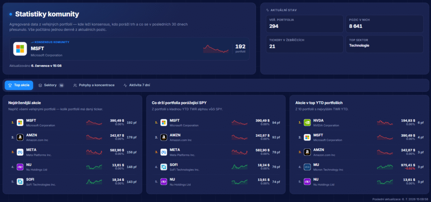
Task: Select the Aktivita 7 dní tab
Action: pos(137,85)
